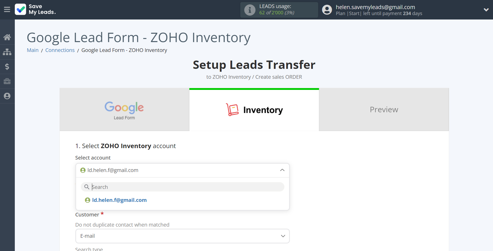The width and height of the screenshot is (493, 251).
Task: Select the ZOHO Inventory tab
Action: [254, 110]
